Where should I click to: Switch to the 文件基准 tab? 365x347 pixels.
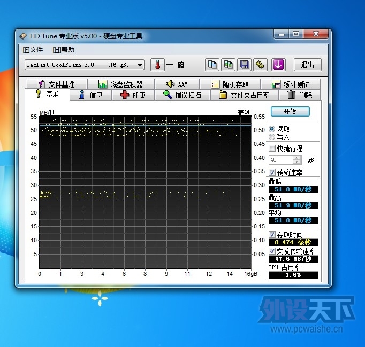[x=56, y=84]
